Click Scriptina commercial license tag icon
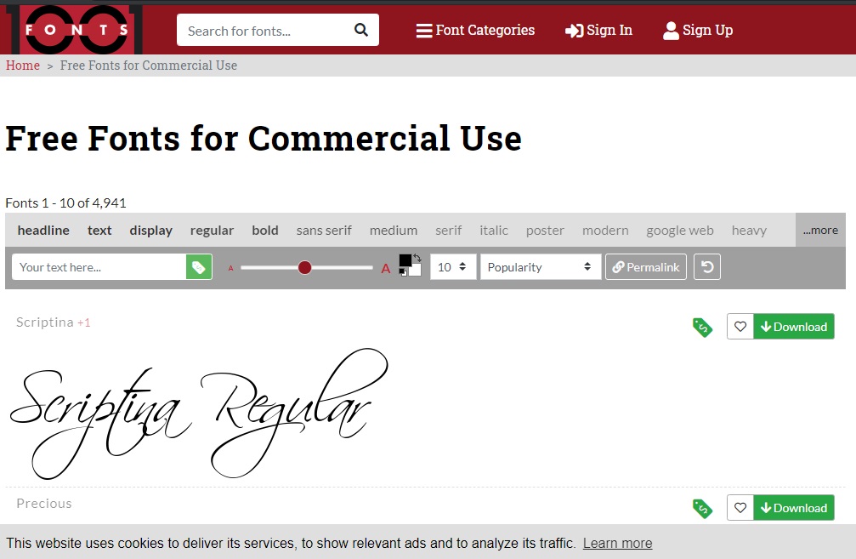856x559 pixels. (x=702, y=327)
